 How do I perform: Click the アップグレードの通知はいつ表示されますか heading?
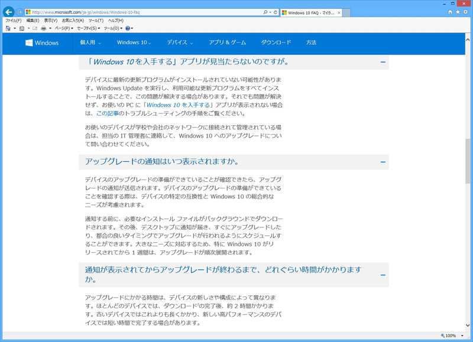click(162, 161)
